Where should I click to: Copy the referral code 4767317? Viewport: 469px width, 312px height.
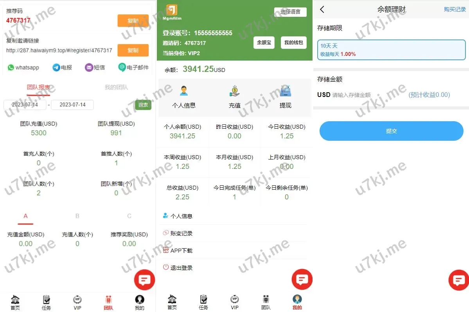pos(133,21)
